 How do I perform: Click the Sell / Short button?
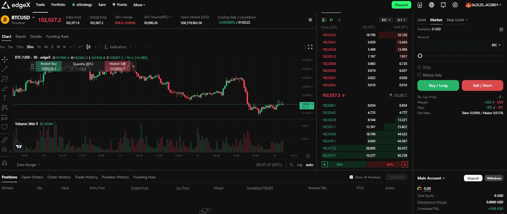[x=482, y=86]
